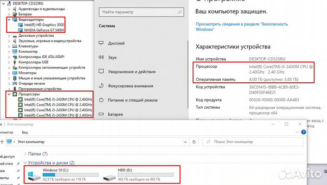
Task: Click the Компьютер tree item text
Action: (x=28, y=51)
